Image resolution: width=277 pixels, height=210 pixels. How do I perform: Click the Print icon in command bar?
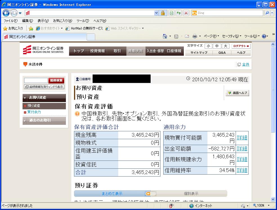click(195, 36)
